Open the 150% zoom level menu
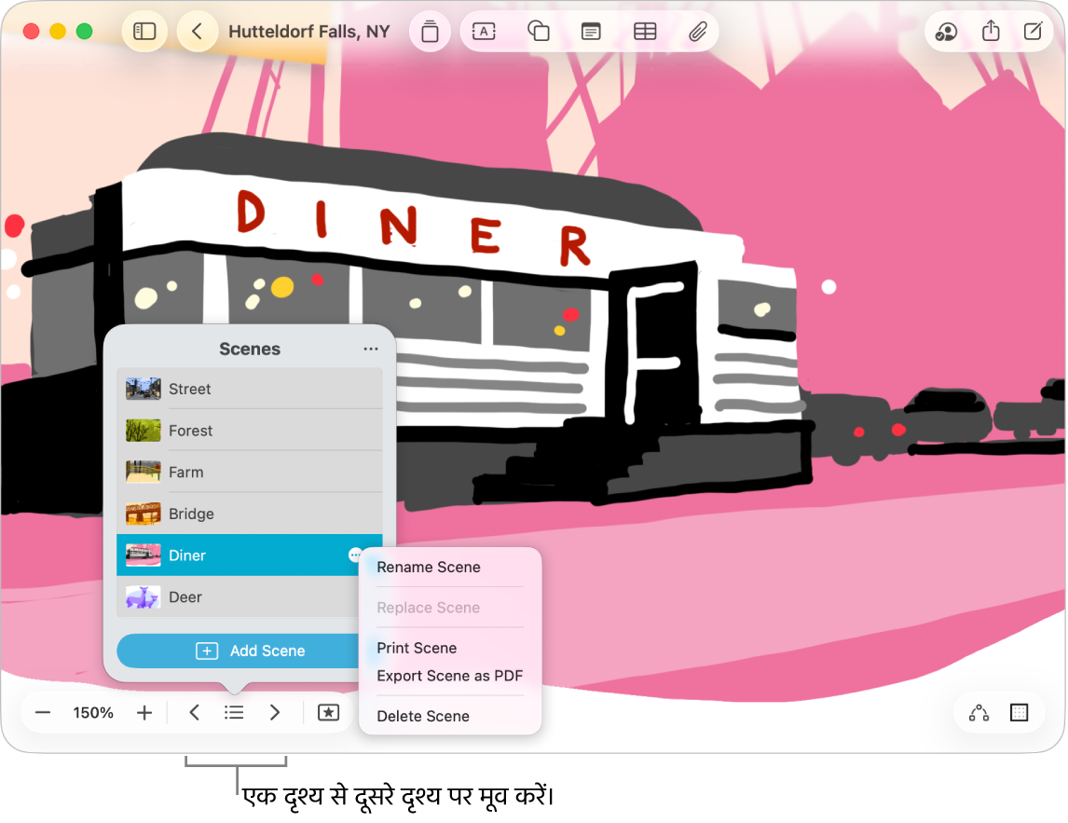The image size is (1068, 823). pos(93,713)
